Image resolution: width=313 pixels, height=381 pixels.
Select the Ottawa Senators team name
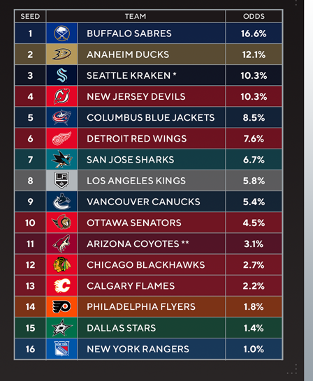click(x=133, y=223)
